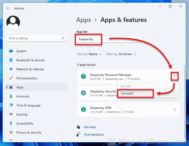
Task: Select the Personalization paintbrush icon
Action: click(x=11, y=78)
